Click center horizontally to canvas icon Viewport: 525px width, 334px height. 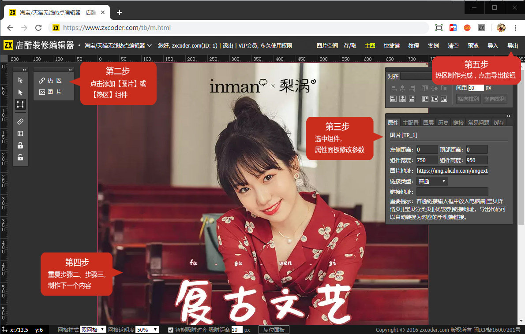(x=403, y=99)
